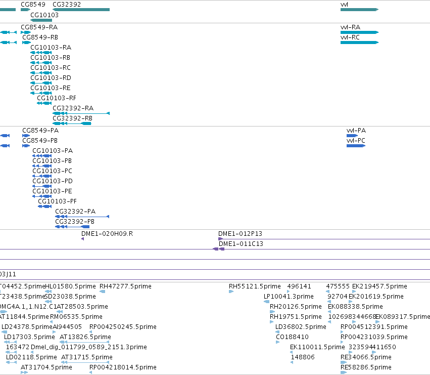Viewport: 430px width, 375px height.
Task: Click the AT31715.5prime EST label
Action: click(87, 357)
